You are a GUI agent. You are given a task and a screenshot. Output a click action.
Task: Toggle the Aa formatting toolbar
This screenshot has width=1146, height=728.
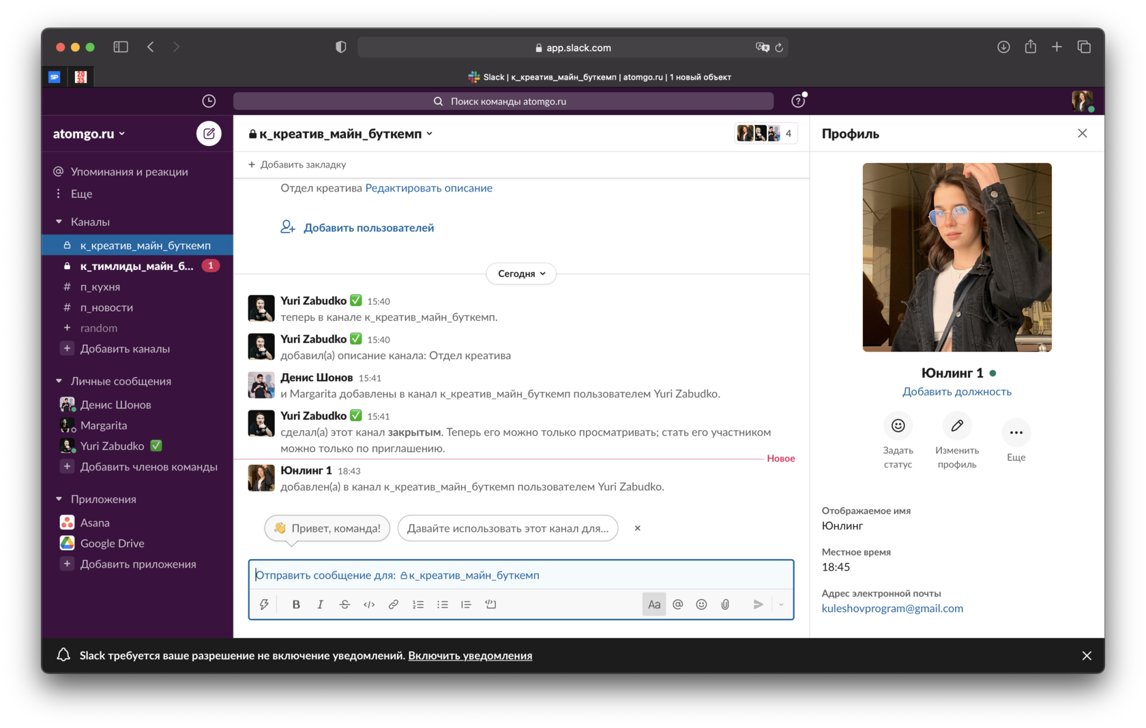point(654,604)
